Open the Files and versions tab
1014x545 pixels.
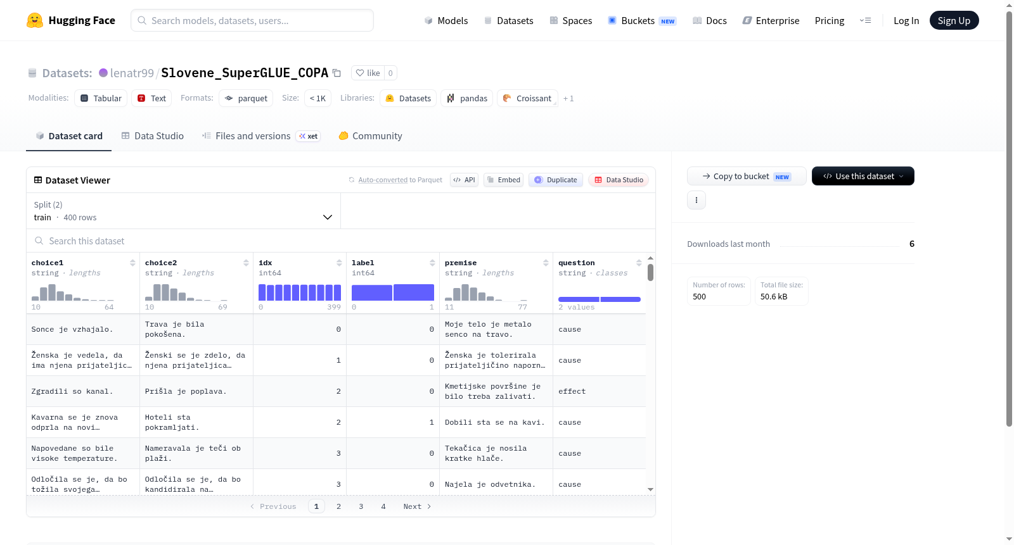pos(261,136)
